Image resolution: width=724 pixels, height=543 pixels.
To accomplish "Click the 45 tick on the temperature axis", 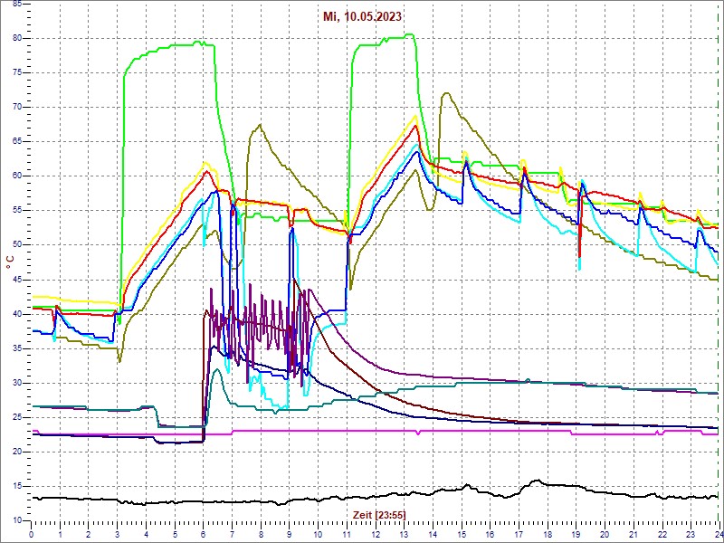I will pyautogui.click(x=16, y=280).
